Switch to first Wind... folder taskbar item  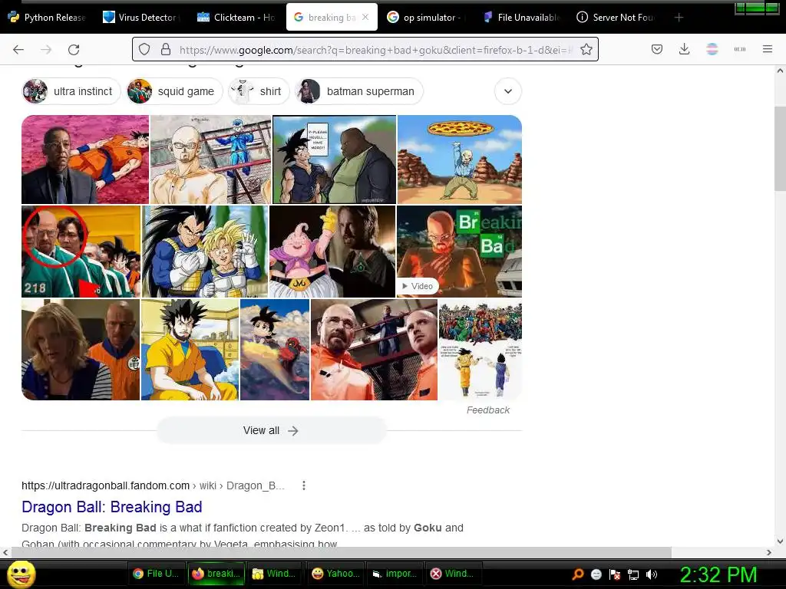pos(274,574)
